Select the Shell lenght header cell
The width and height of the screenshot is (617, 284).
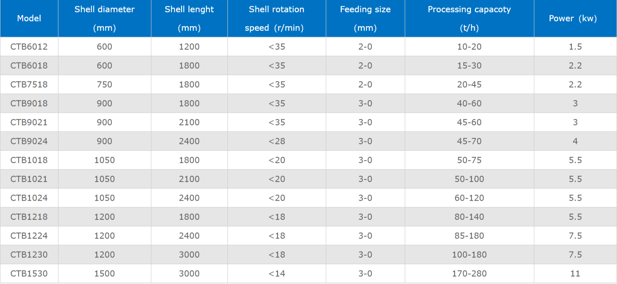189,18
